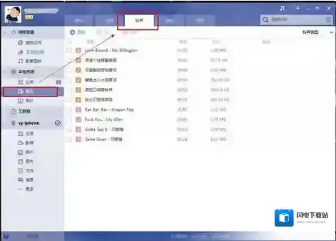
Task: Click the toolbox briefcase icon
Action: tap(14, 111)
